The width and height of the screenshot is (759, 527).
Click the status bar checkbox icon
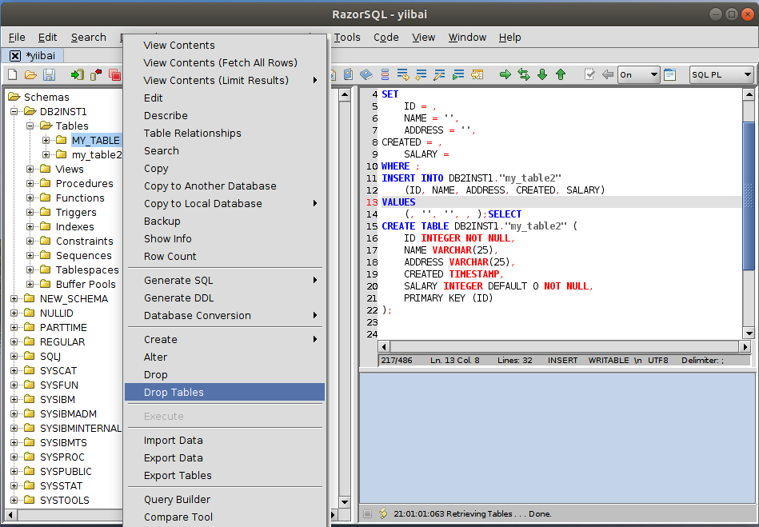[x=368, y=513]
